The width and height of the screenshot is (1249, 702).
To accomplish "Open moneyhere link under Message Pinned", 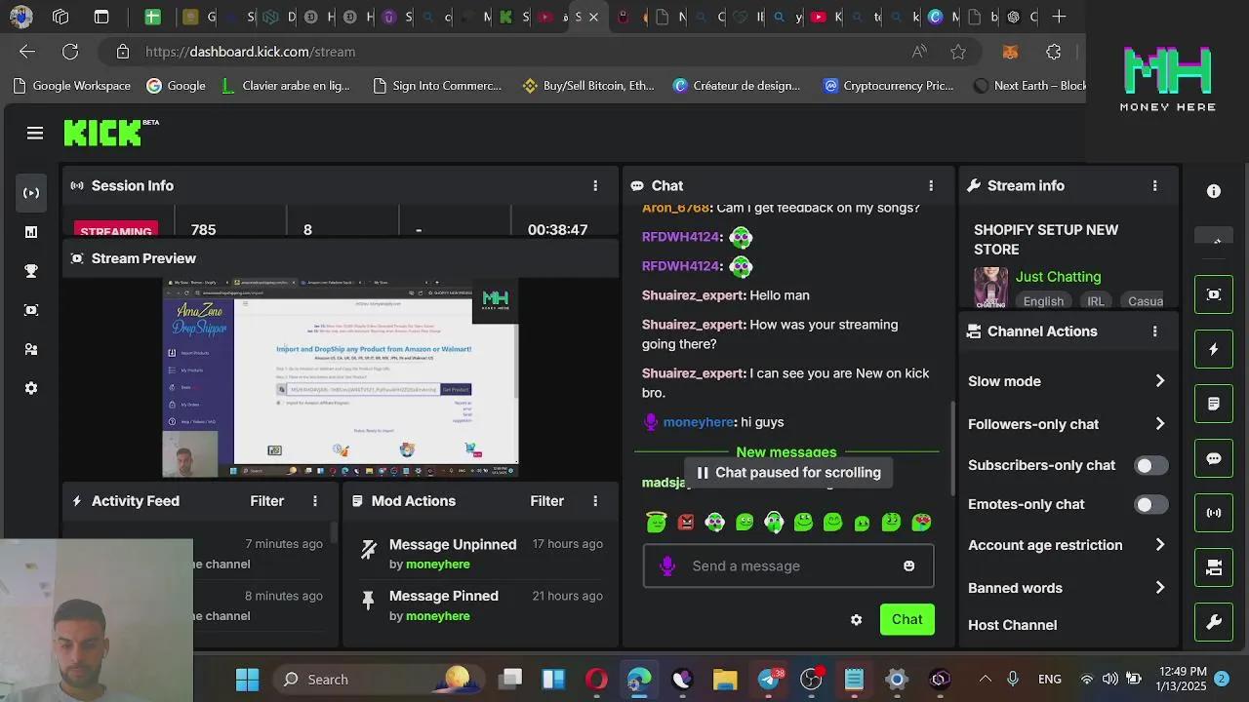I will (x=437, y=616).
